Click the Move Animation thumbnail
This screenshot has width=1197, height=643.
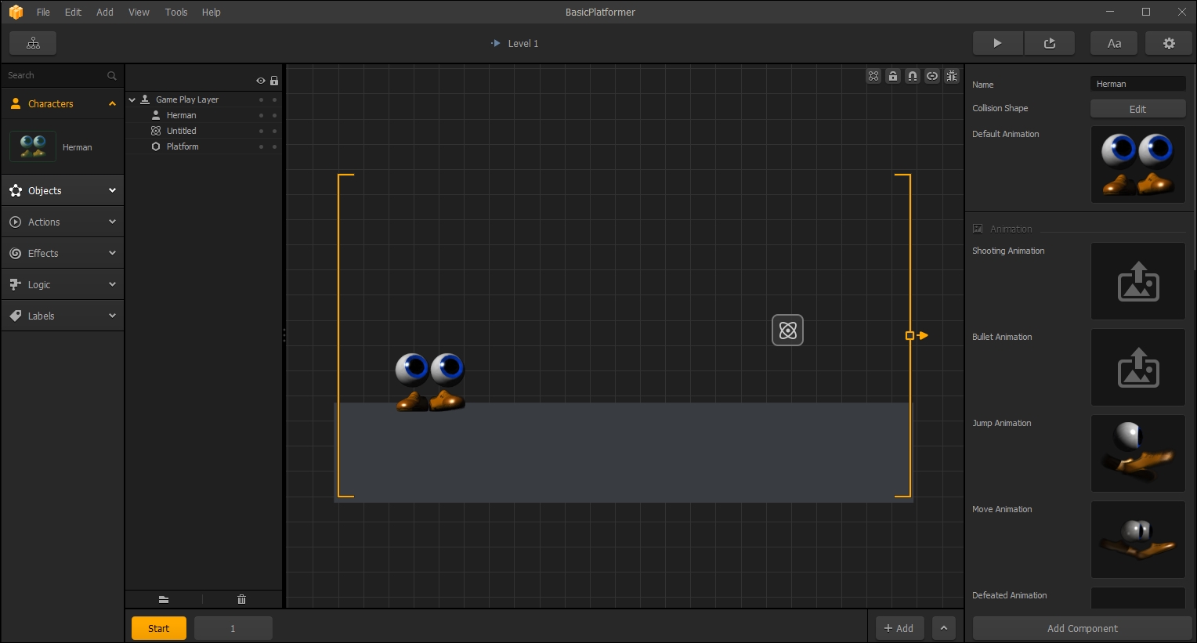click(1138, 540)
